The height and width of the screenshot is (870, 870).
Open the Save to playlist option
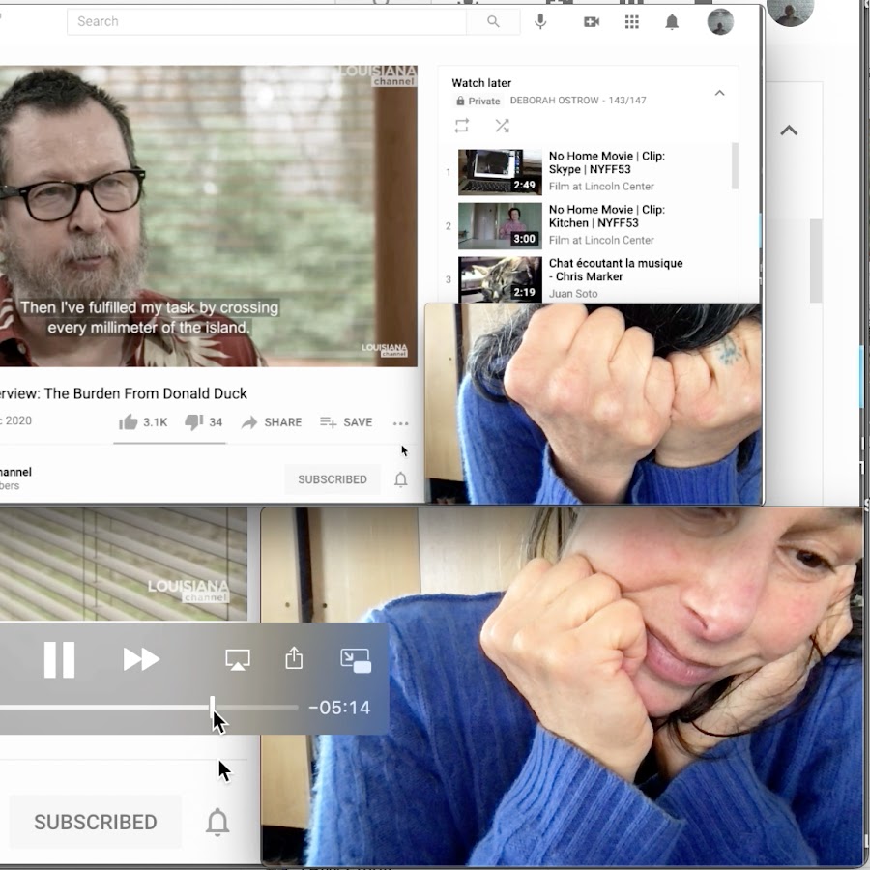(x=346, y=422)
